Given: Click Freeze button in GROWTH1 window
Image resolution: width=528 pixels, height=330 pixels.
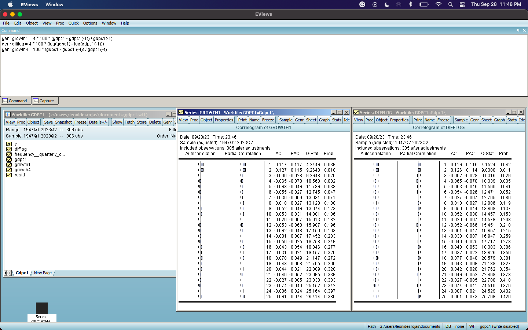Looking at the screenshot, I should click(268, 120).
